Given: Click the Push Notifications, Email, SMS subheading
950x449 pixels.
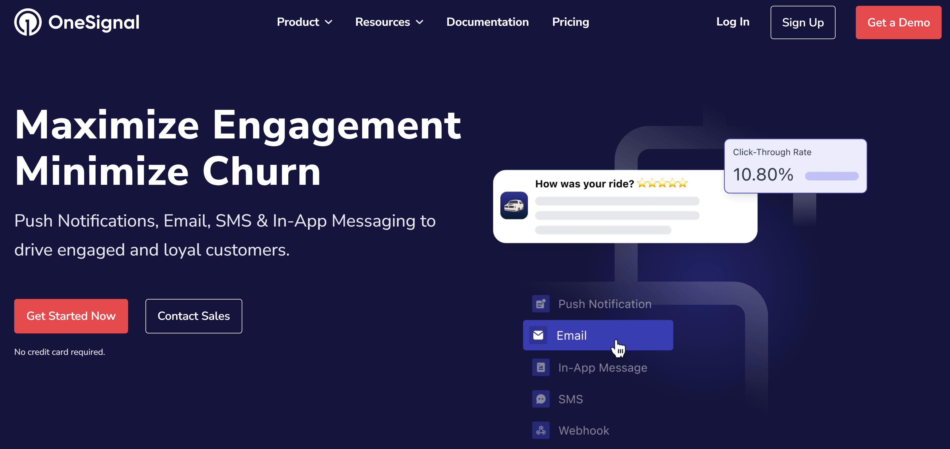Looking at the screenshot, I should tap(225, 235).
